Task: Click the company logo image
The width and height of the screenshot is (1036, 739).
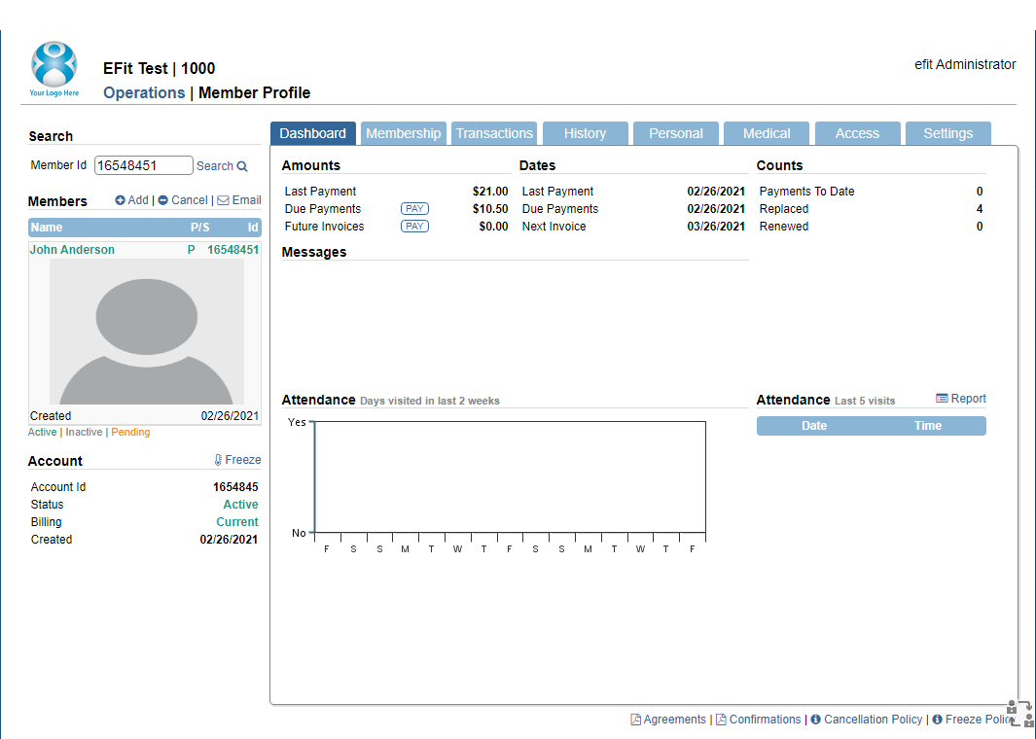Action: tap(54, 69)
